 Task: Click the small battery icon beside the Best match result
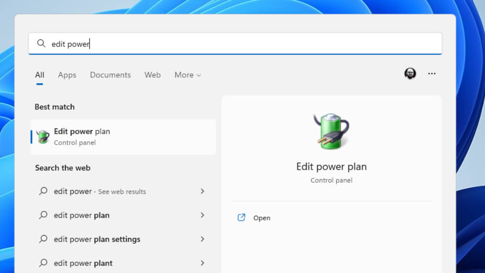(x=43, y=136)
